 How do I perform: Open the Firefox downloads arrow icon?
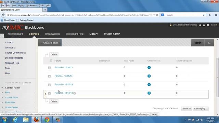coord(210,15)
